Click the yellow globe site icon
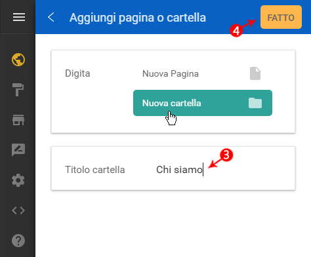The width and height of the screenshot is (311, 257). tap(18, 60)
